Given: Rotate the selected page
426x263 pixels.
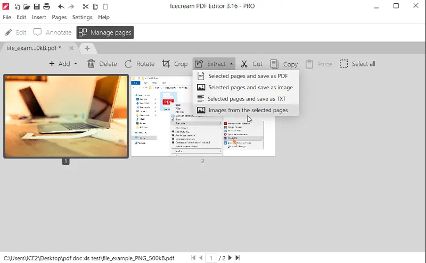Looking at the screenshot, I should point(140,64).
